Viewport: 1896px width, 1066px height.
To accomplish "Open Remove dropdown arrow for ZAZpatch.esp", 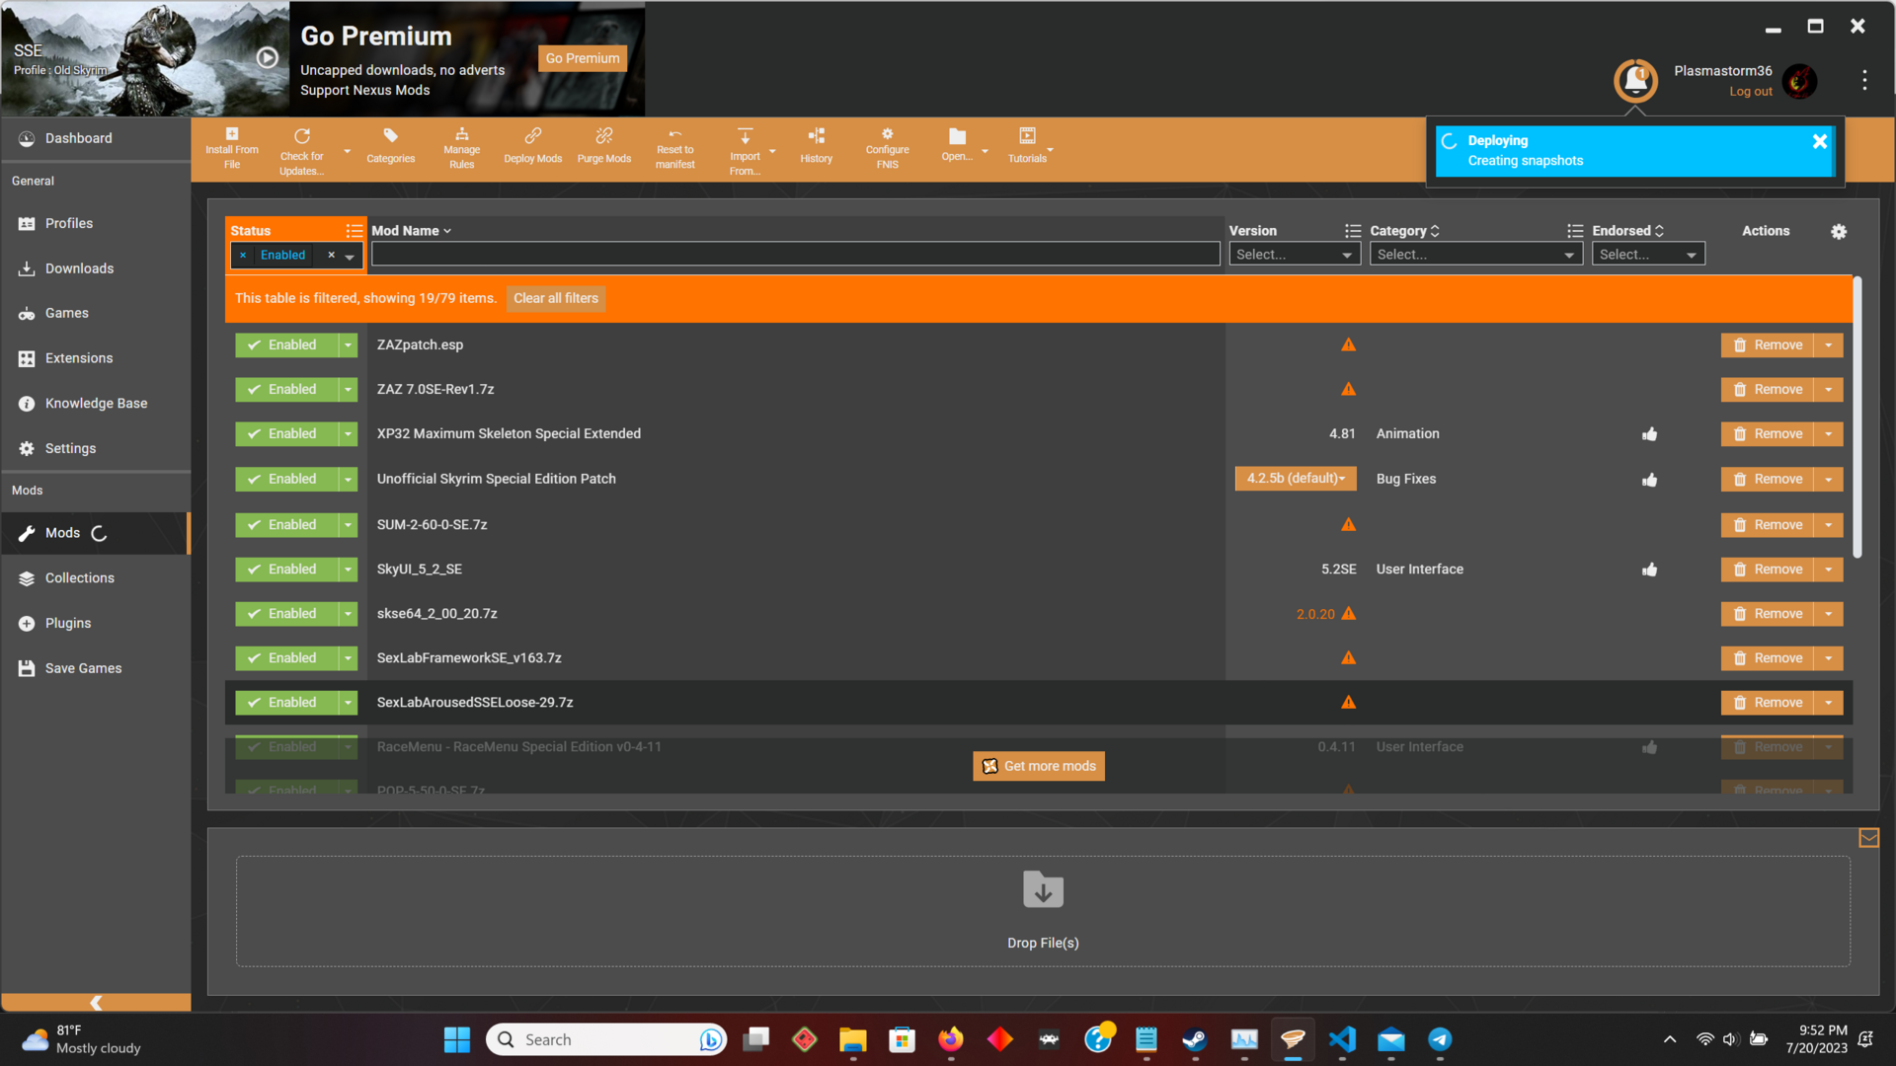I will coord(1829,344).
